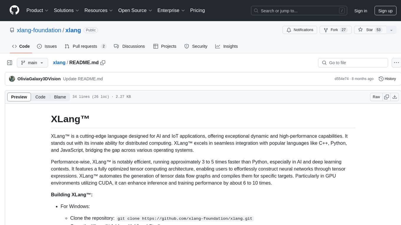
Task: Click the git clone command text
Action: [185, 219]
